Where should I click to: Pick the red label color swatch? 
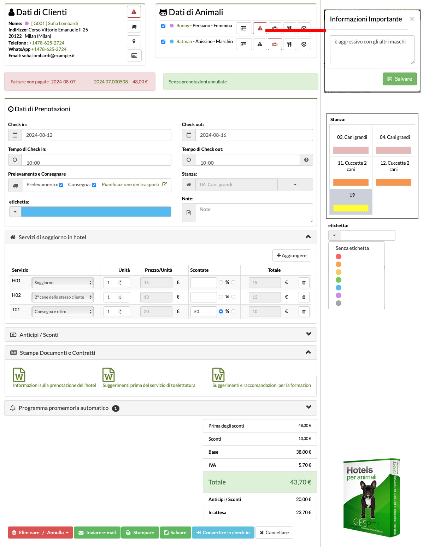pos(339,257)
